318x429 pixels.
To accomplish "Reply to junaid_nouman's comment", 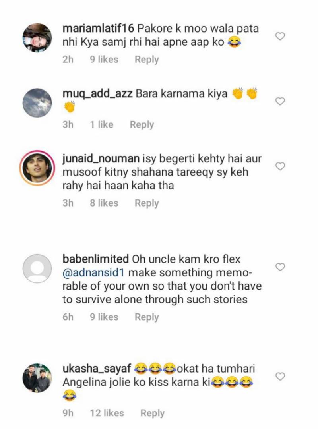I will [x=147, y=203].
